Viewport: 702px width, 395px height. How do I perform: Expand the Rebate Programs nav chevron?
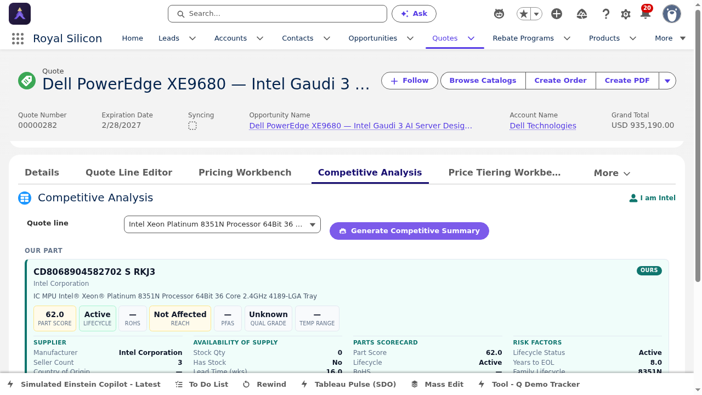tap(567, 38)
